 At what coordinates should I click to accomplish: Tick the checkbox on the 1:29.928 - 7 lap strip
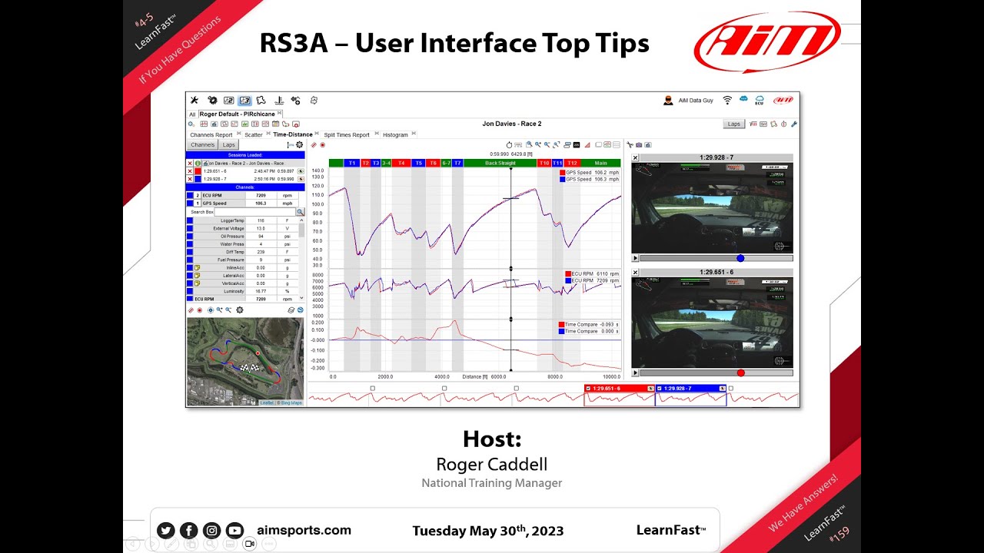click(x=660, y=389)
